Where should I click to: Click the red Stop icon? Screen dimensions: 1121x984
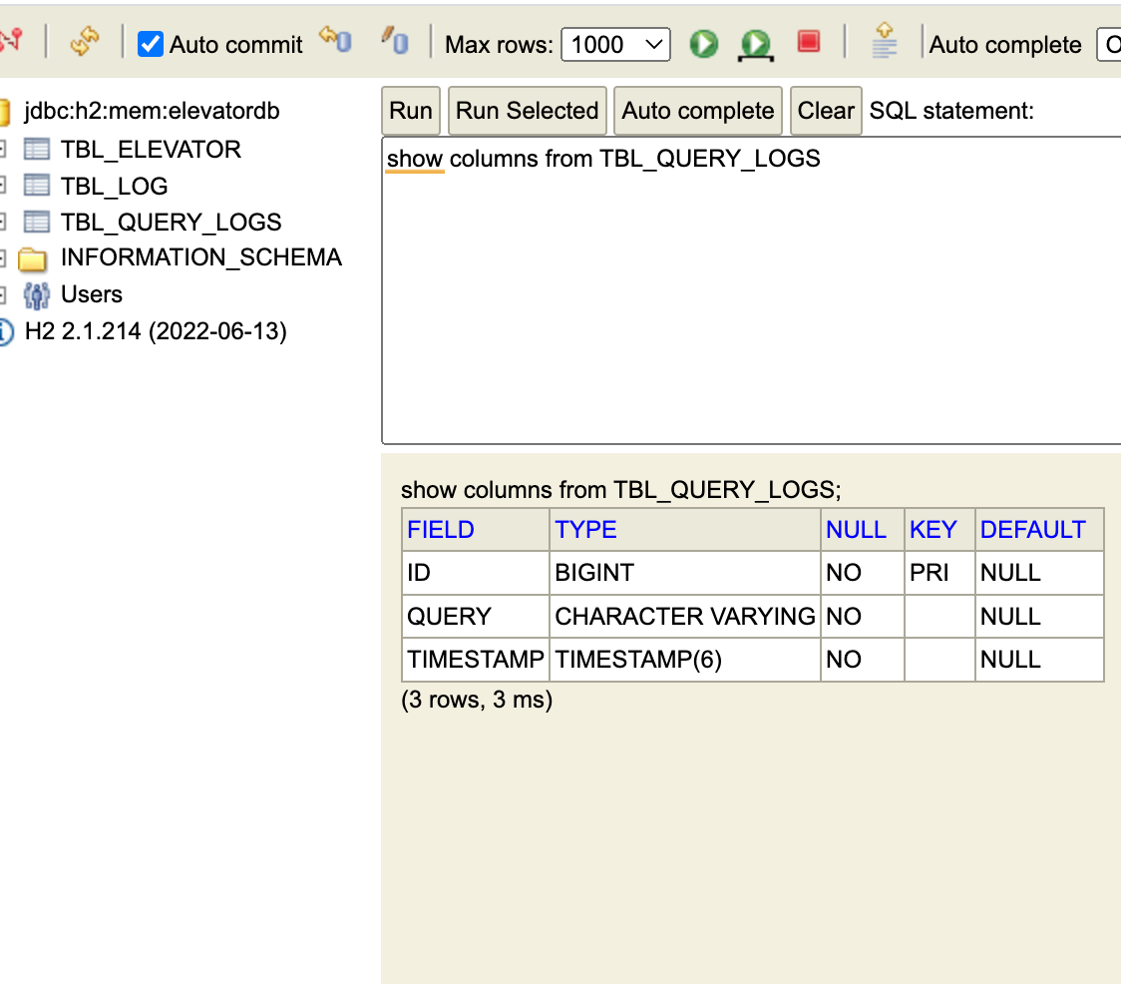coord(809,42)
